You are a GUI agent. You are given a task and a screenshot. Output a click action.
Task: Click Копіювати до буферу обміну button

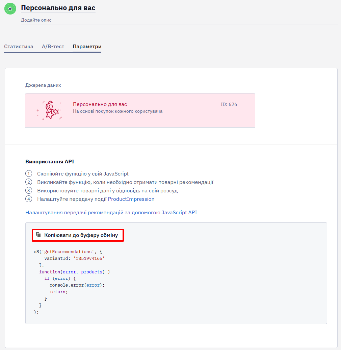tap(78, 235)
